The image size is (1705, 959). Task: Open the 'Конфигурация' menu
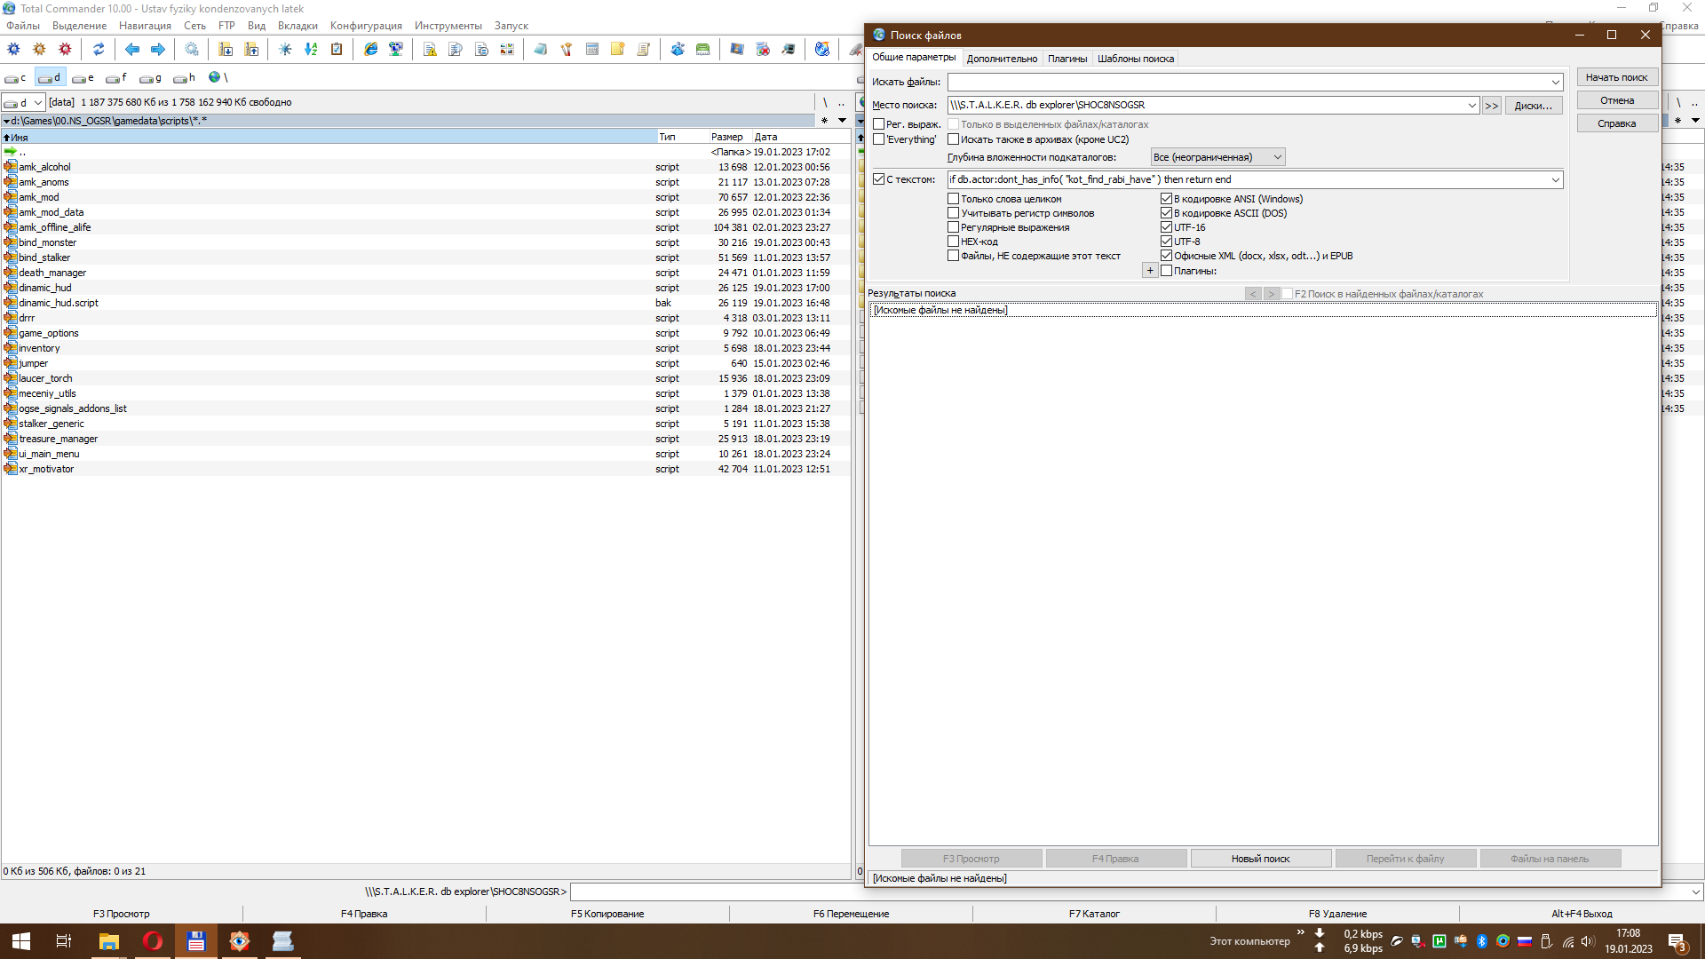pos(366,26)
